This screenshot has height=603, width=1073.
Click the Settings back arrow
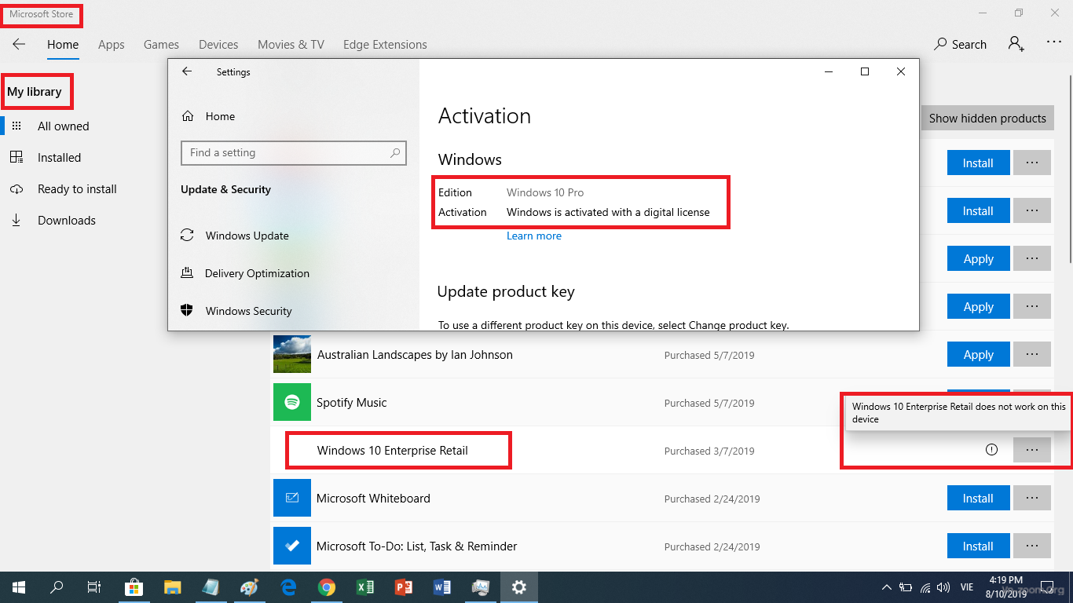click(x=187, y=71)
